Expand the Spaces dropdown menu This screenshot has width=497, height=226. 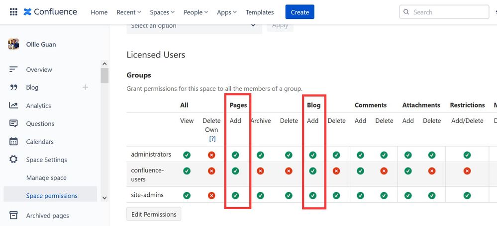click(x=162, y=12)
